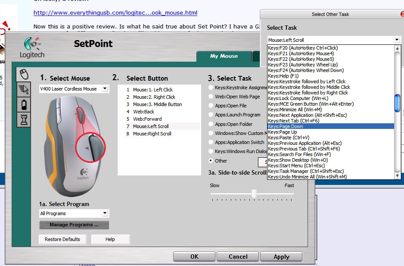This screenshot has width=404, height=266.
Task: Select Keys:Next Tab (Ctrl+F6) entry
Action: (x=331, y=121)
